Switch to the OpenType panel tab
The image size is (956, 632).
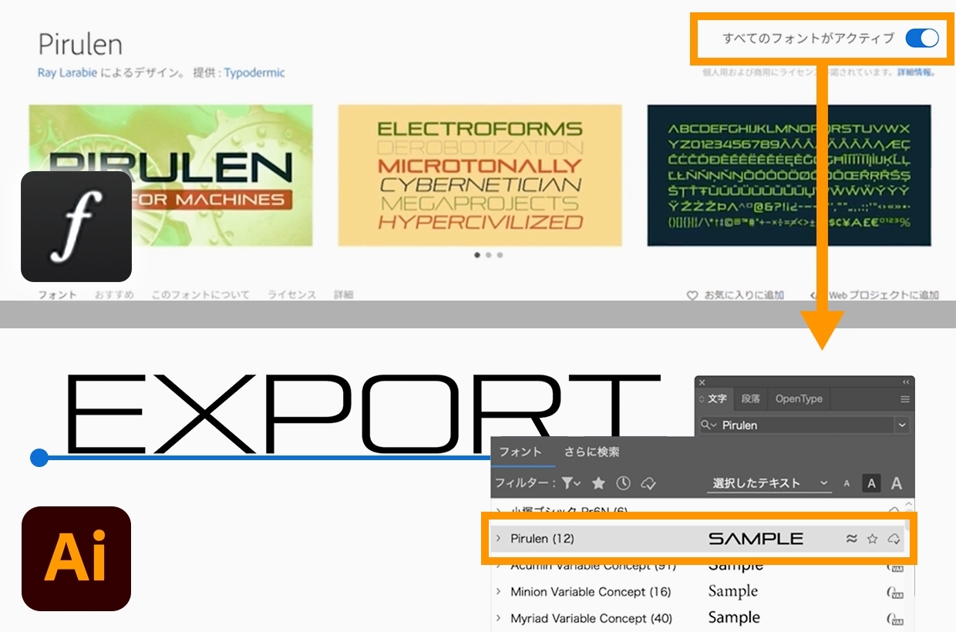[799, 399]
